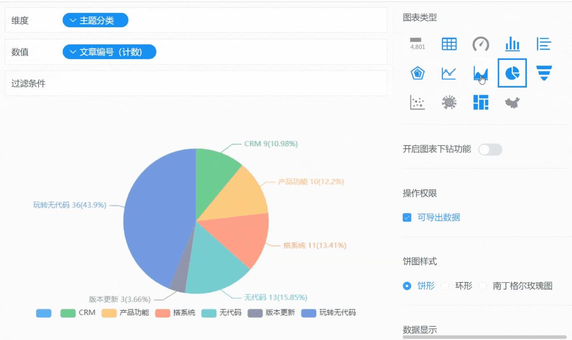Select the line chart type icon
Screen dimensions: 572x340
[x=449, y=73]
